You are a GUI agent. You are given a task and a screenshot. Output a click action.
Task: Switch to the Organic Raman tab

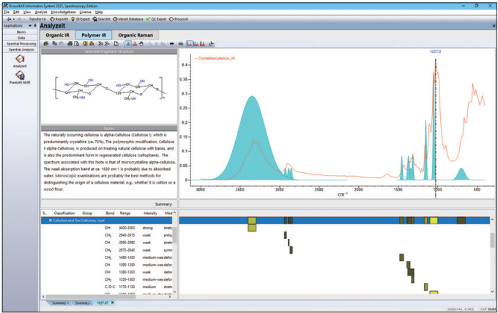[135, 34]
